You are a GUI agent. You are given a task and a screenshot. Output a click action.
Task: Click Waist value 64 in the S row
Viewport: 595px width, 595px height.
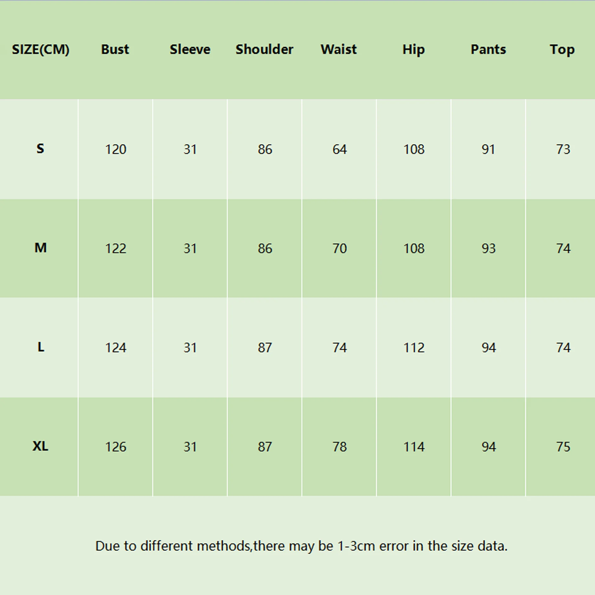[340, 149]
